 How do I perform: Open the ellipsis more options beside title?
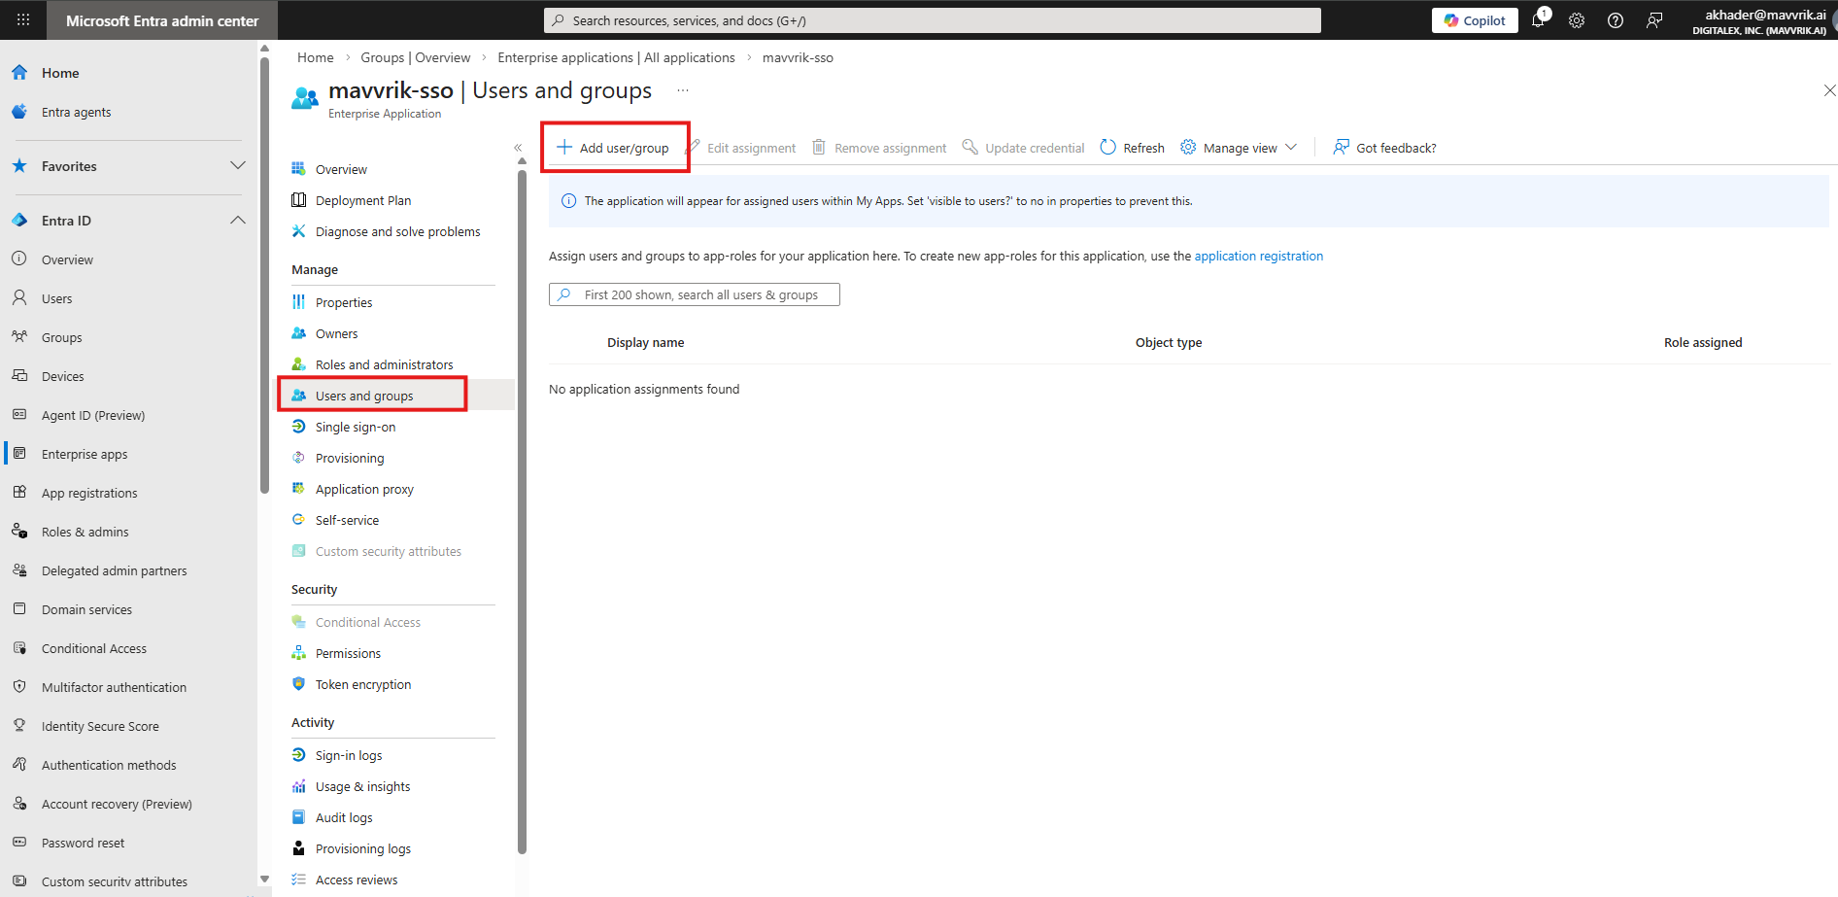[x=683, y=90]
